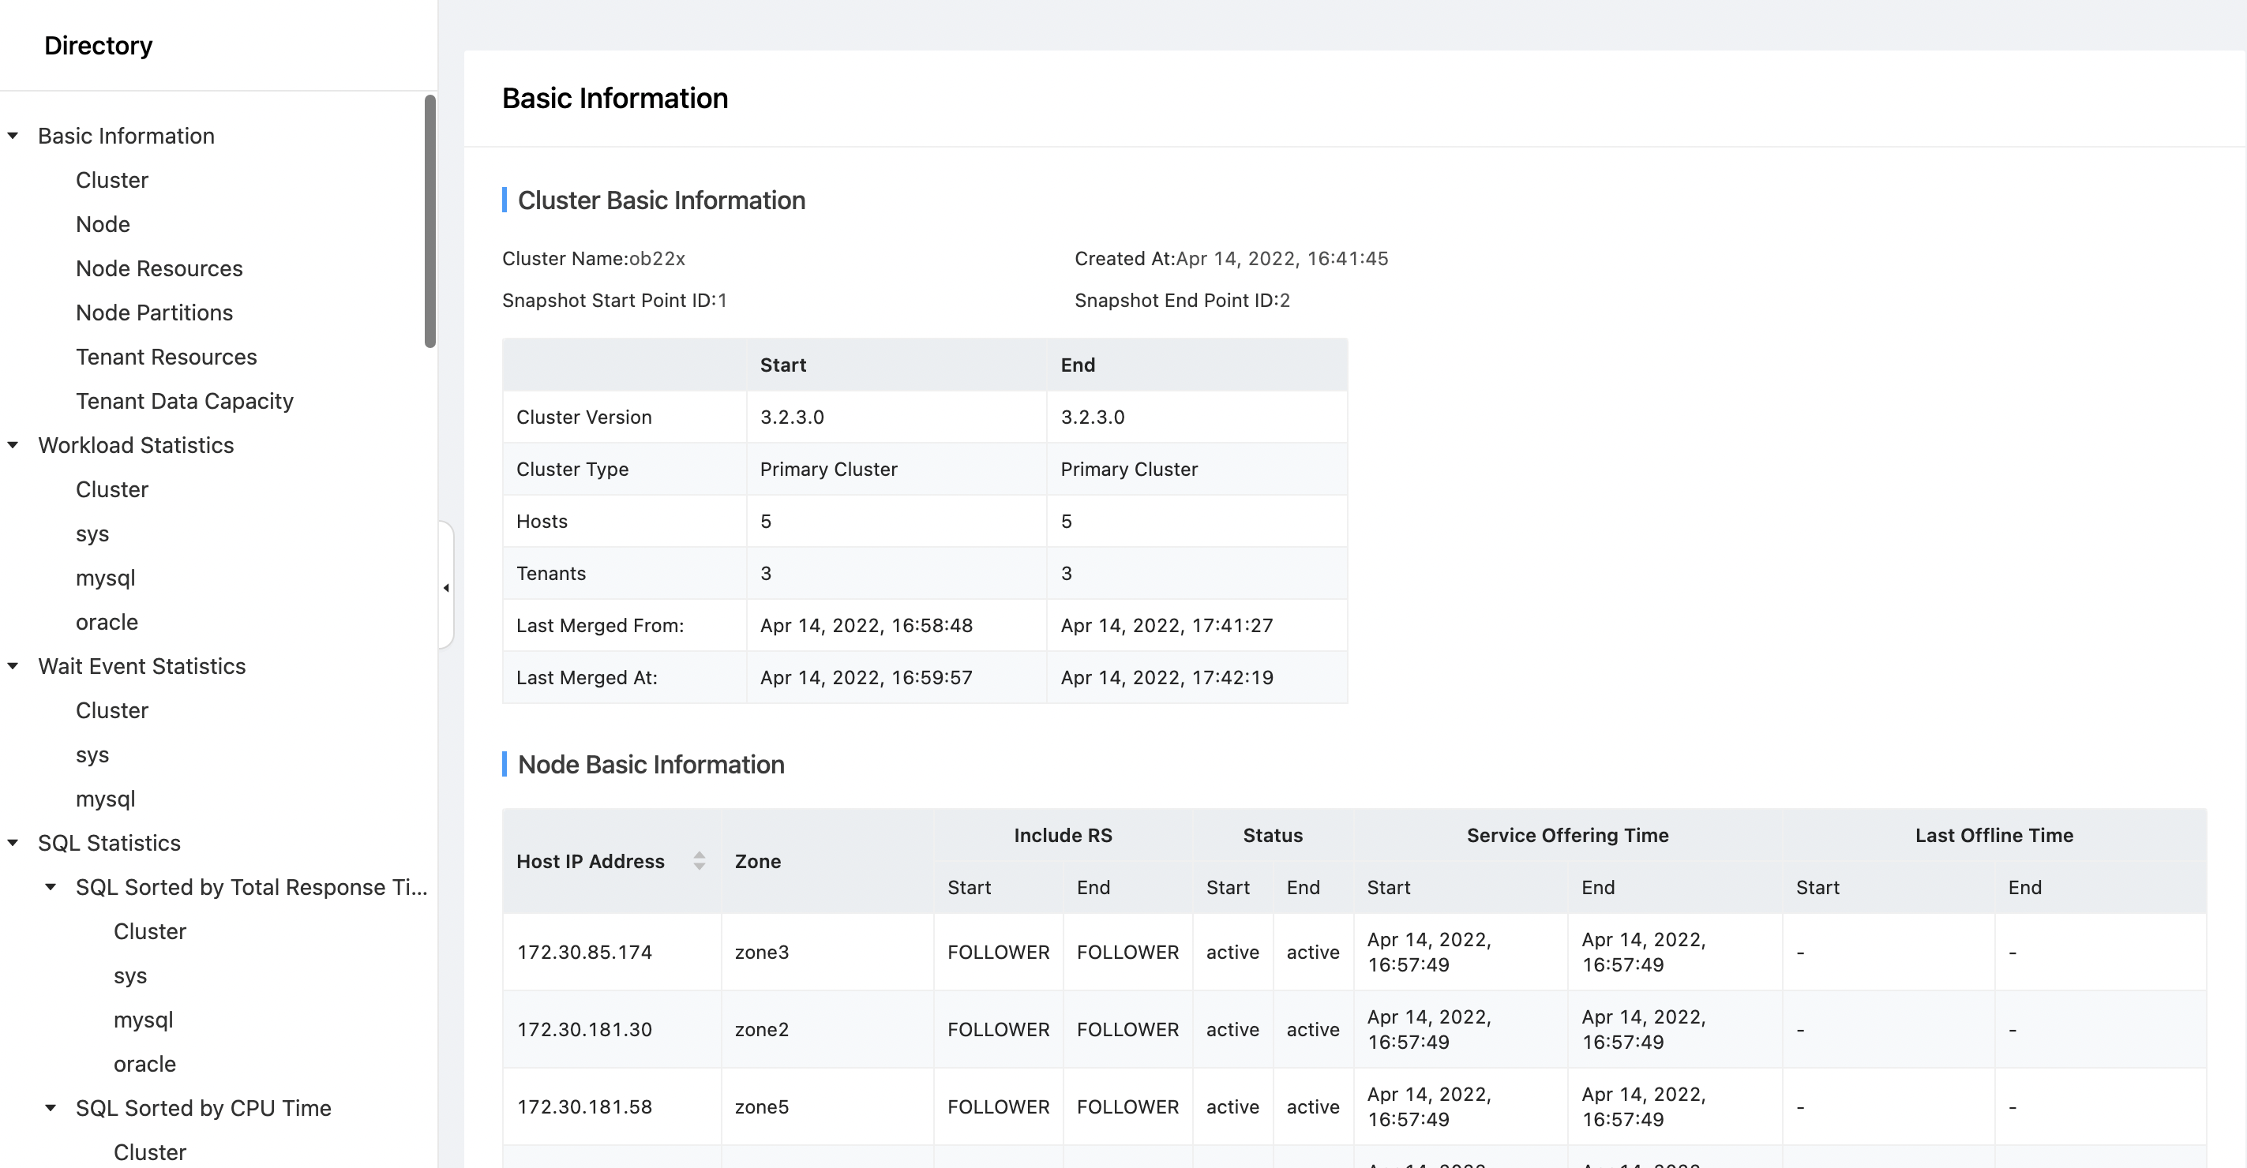Collapse SQL Sorted by CPU Time

tap(51, 1107)
